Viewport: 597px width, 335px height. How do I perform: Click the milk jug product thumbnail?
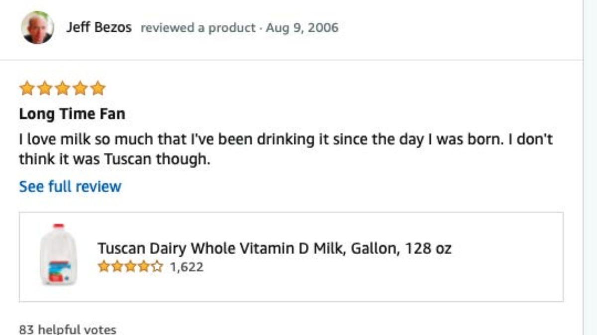point(58,255)
